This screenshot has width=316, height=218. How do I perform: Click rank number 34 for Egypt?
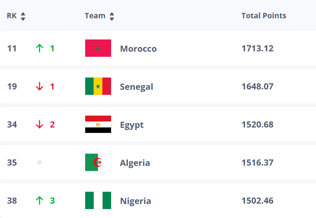pyautogui.click(x=12, y=124)
